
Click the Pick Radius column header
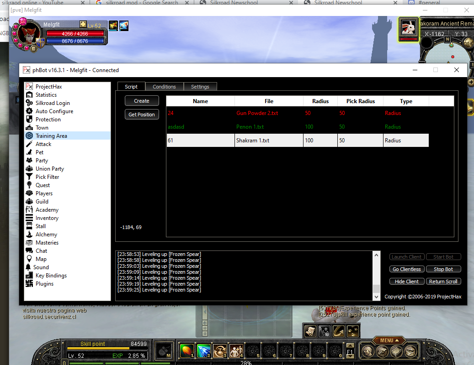[x=360, y=101]
